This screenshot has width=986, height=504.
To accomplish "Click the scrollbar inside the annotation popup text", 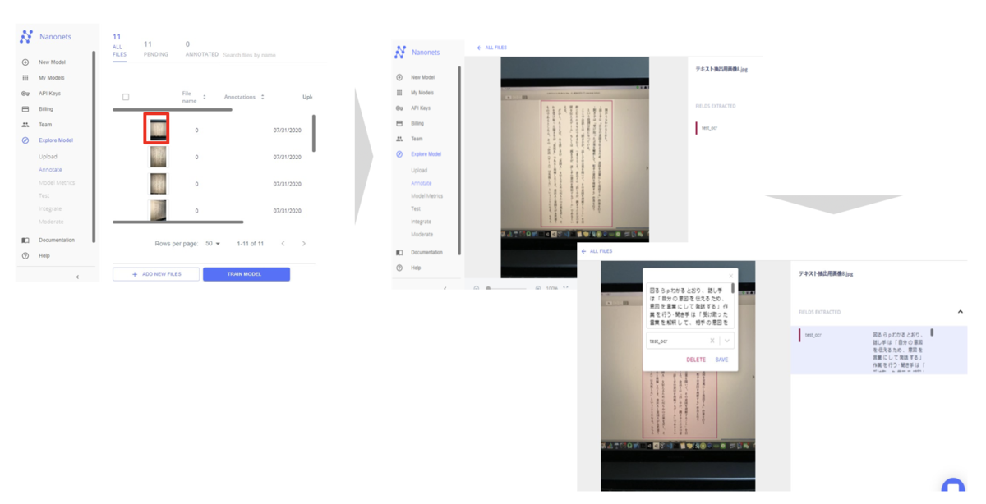I will click(x=733, y=289).
